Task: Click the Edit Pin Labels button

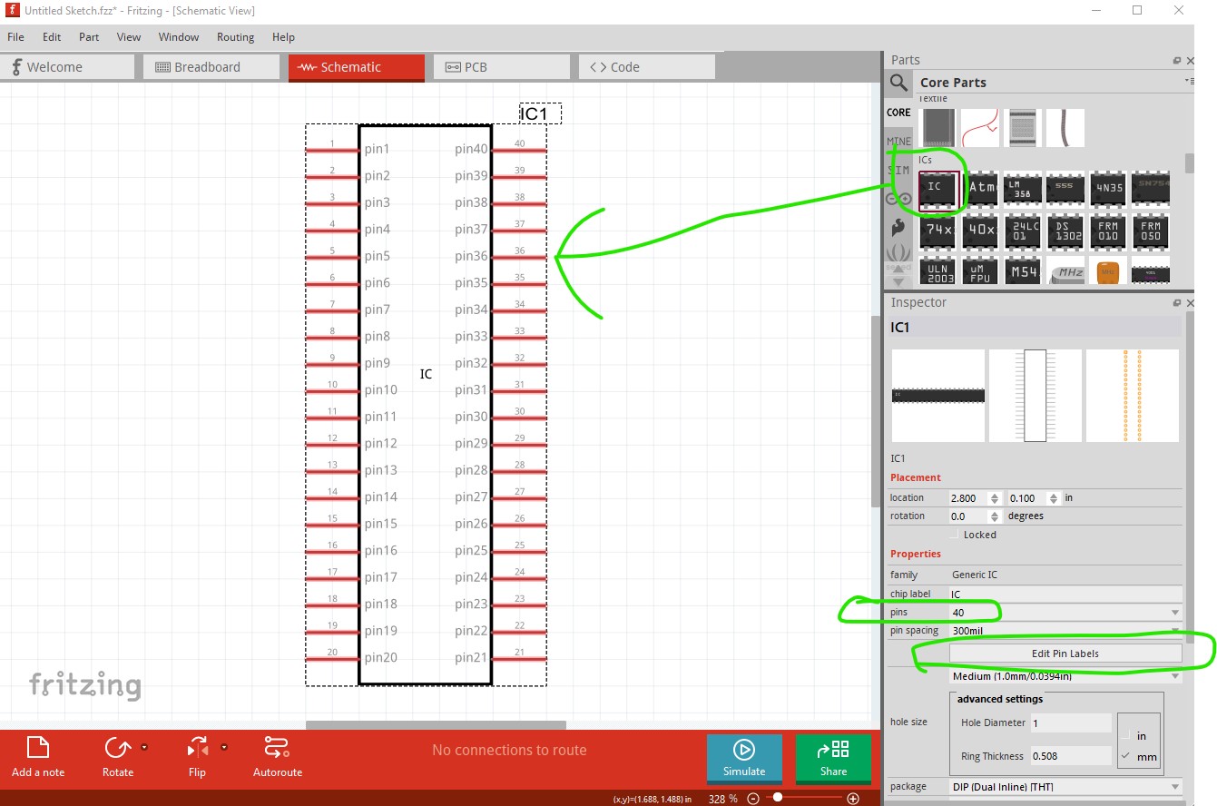Action: 1065,654
